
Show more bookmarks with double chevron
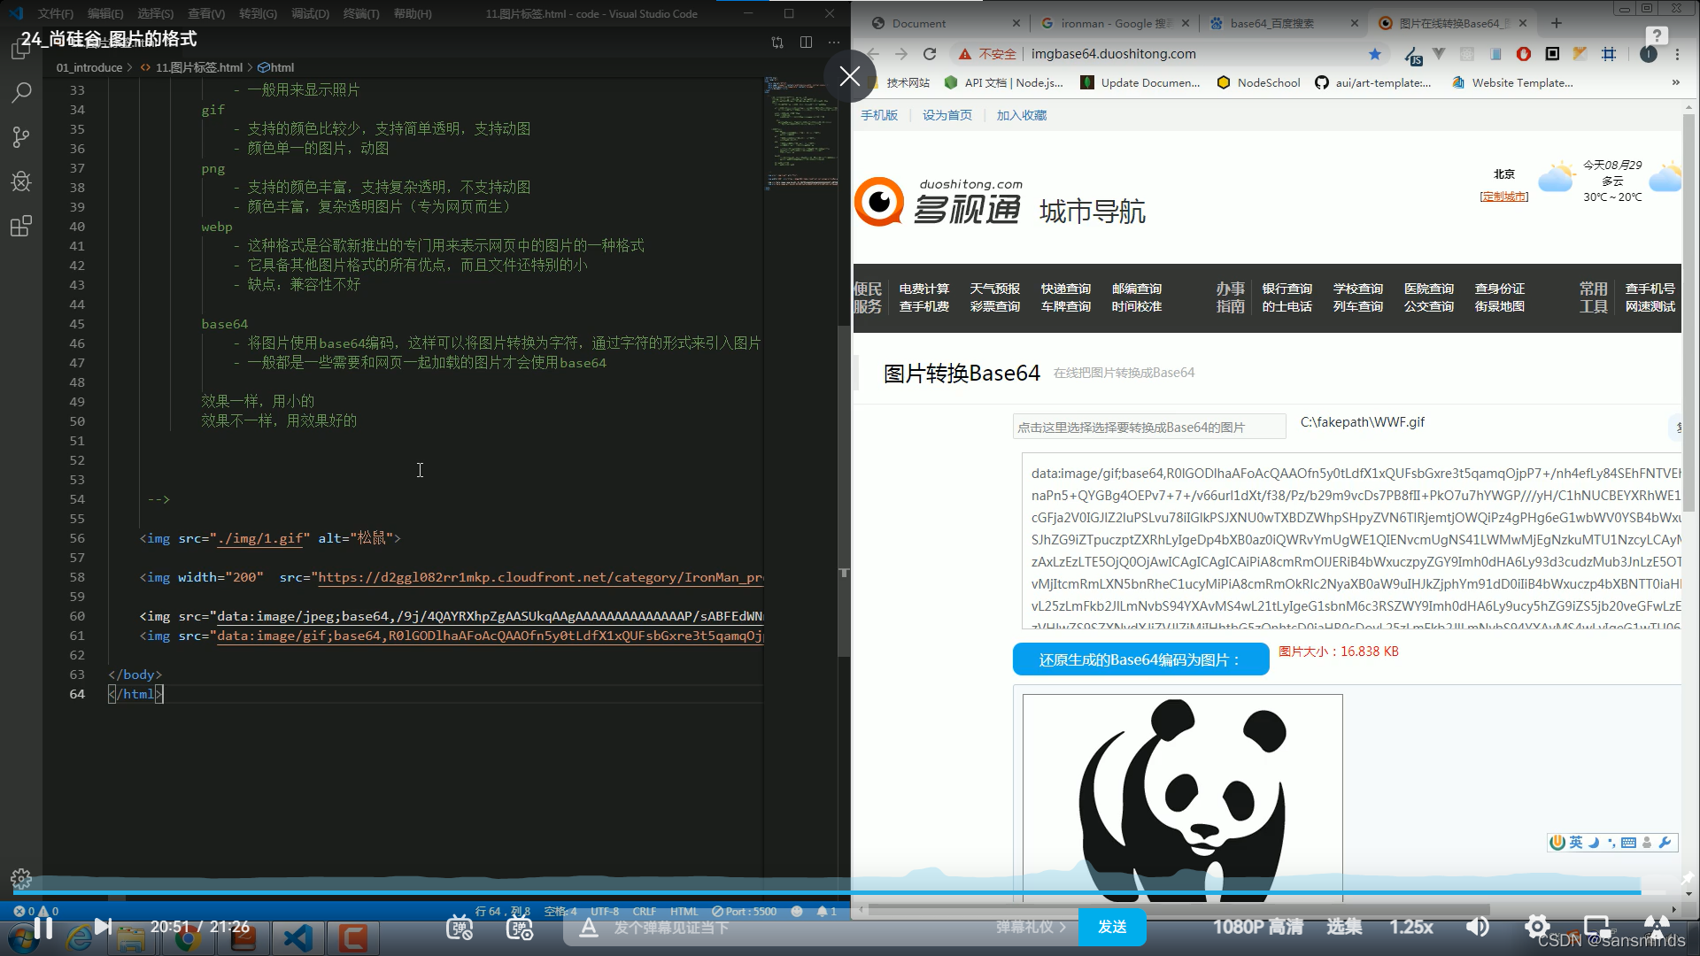(x=1675, y=82)
